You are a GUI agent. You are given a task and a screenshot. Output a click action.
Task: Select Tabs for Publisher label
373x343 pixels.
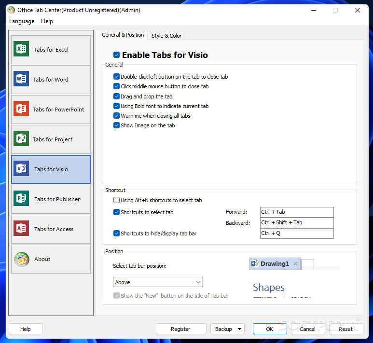pos(57,199)
